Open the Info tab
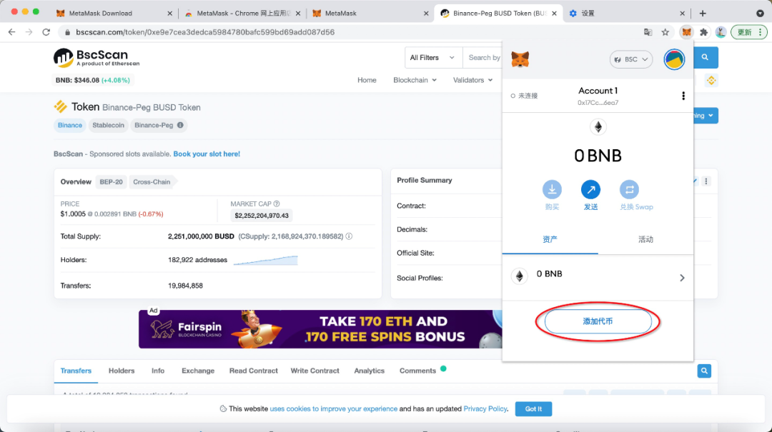The image size is (772, 432). [158, 371]
